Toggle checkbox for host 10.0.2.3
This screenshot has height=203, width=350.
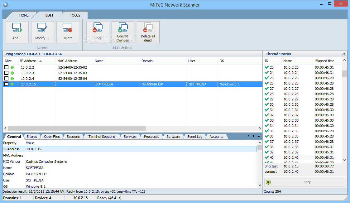pyautogui.click(x=7, y=73)
